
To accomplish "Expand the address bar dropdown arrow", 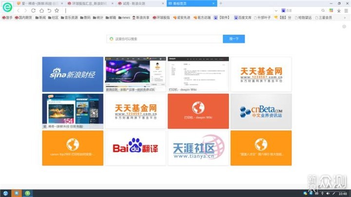I will click(276, 11).
